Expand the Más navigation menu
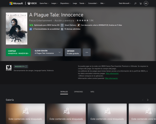This screenshot has width=156, height=124. coord(103,3)
